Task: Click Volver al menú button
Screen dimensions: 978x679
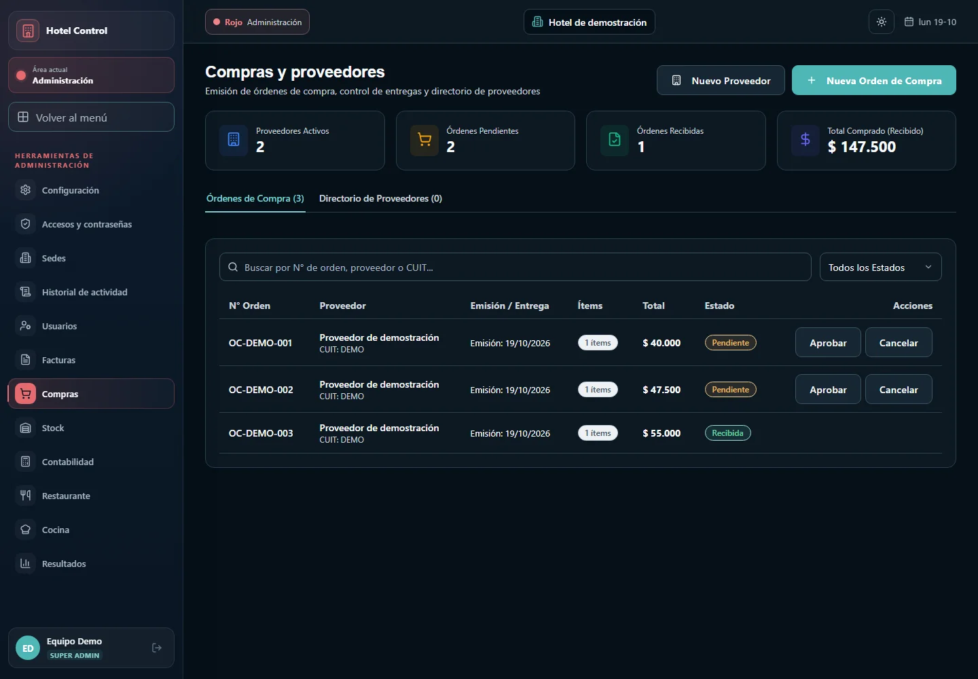Action: pos(91,117)
